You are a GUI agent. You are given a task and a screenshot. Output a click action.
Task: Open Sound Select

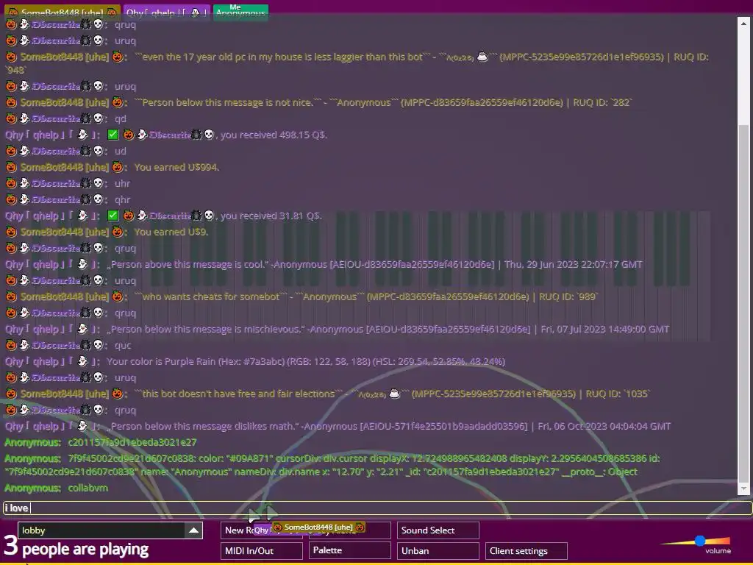point(438,530)
